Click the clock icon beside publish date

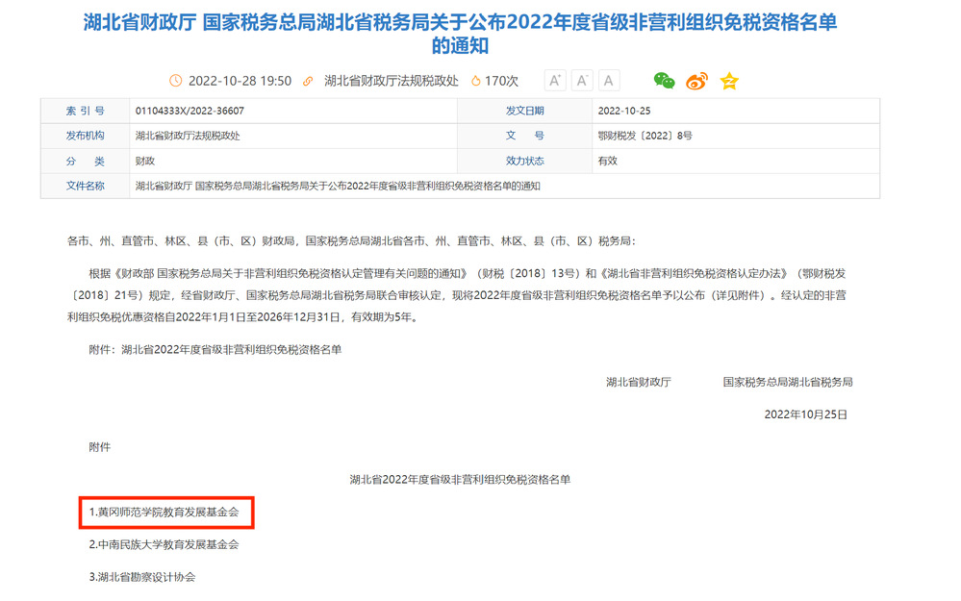point(175,81)
